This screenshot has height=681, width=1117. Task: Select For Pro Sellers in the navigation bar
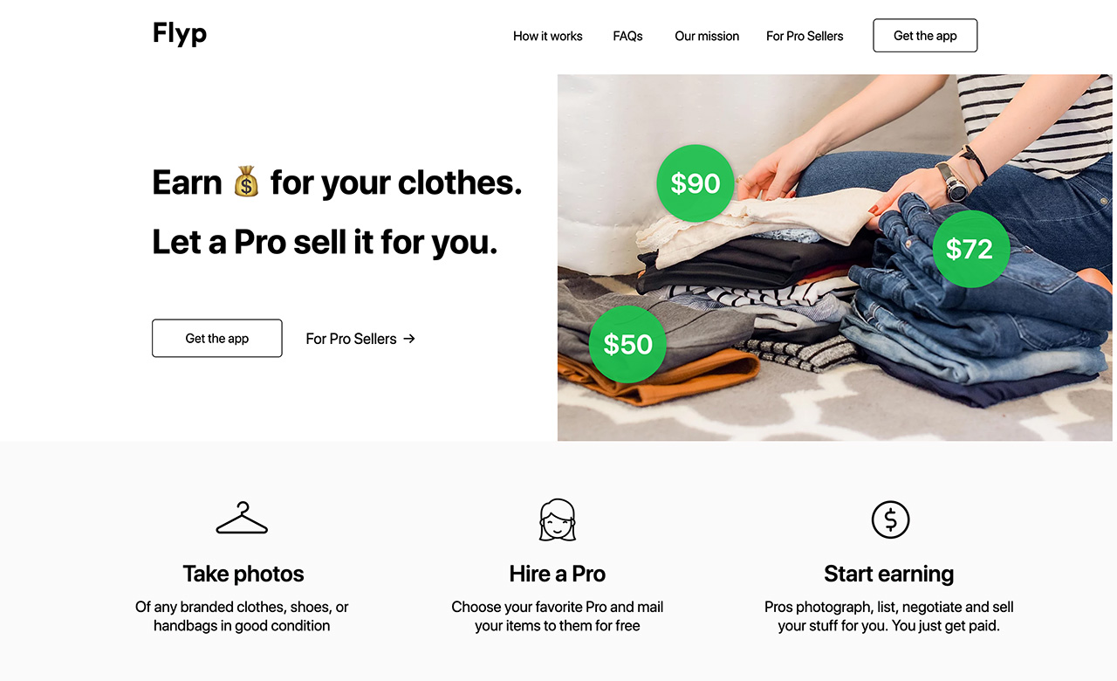tap(805, 36)
